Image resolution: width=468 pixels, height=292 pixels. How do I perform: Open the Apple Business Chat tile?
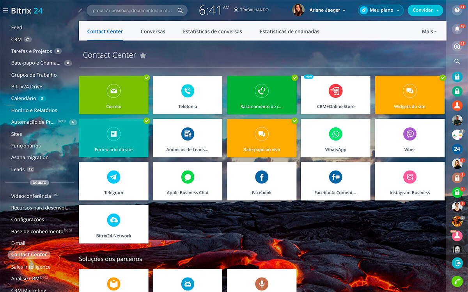[188, 181]
